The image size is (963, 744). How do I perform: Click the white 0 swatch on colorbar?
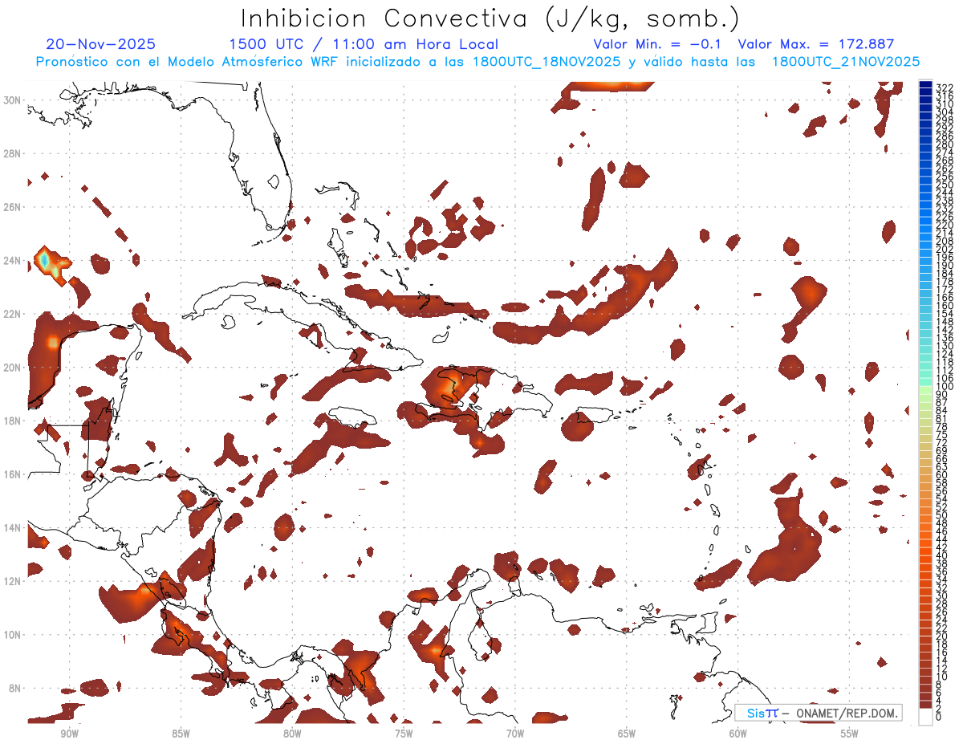click(925, 718)
